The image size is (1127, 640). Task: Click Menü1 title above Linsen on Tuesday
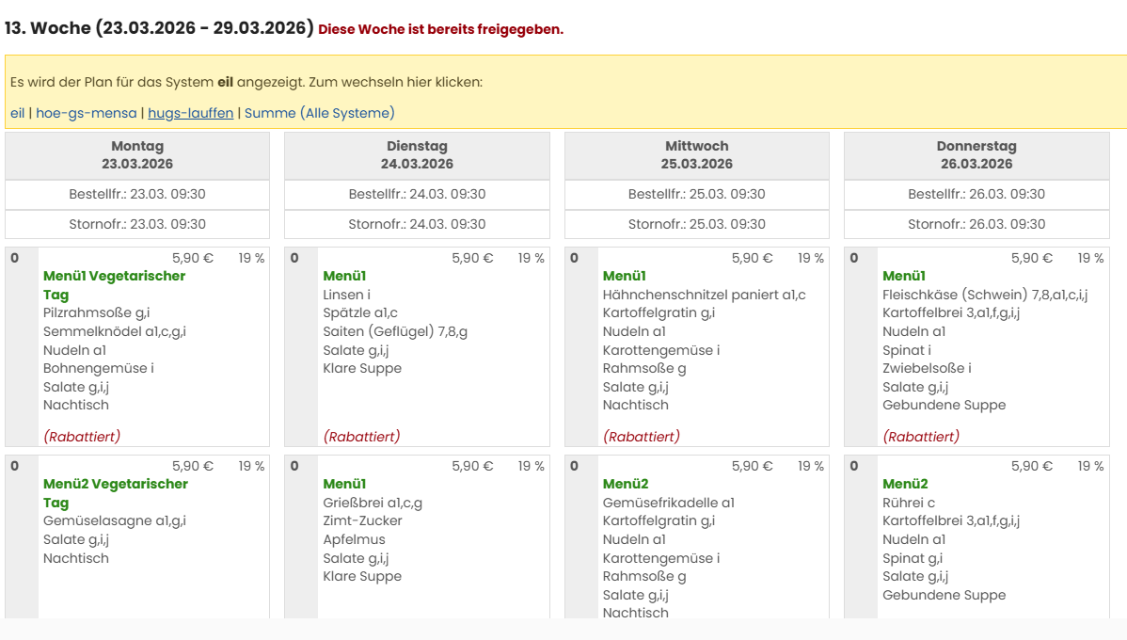coord(344,276)
